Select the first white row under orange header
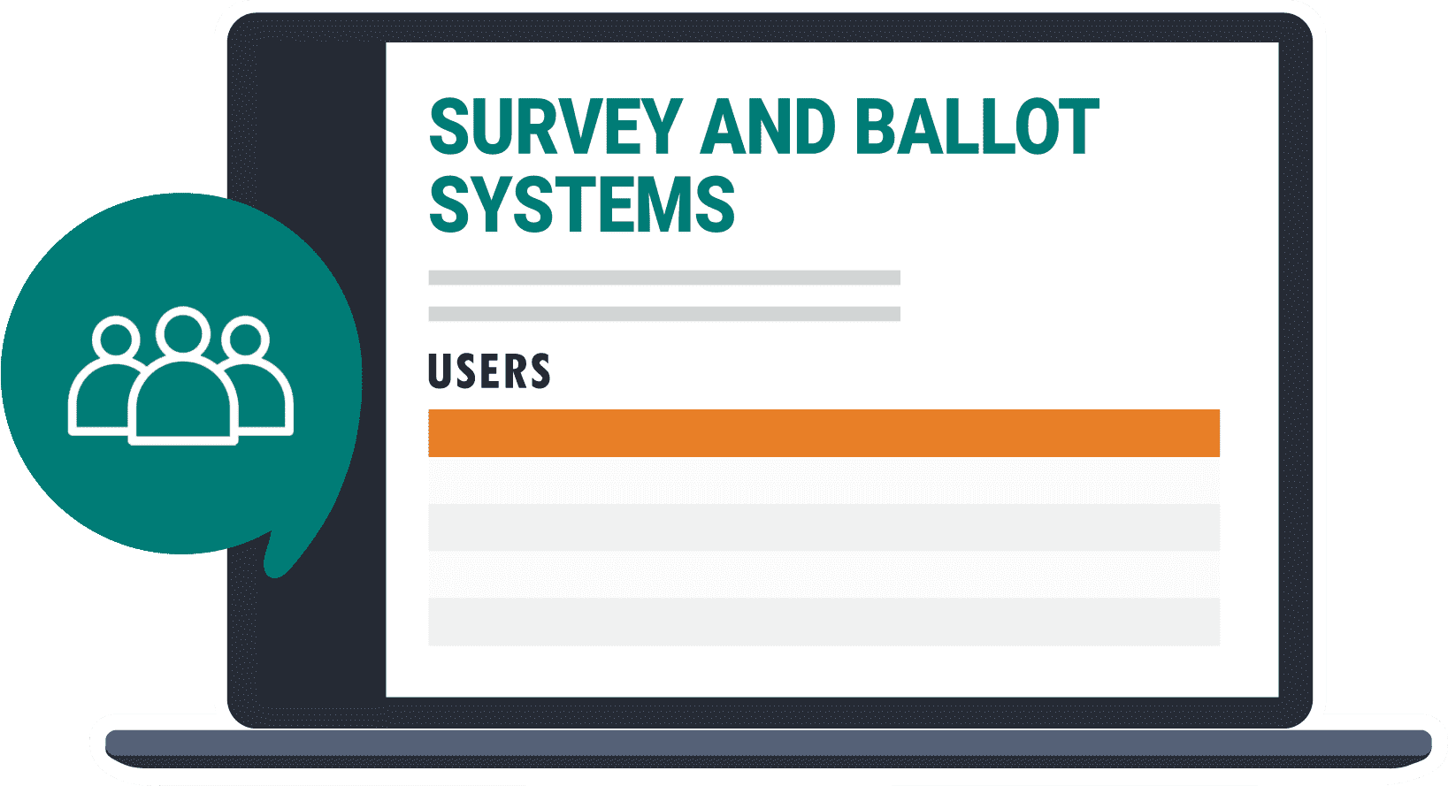Viewport: 1448px width, 786px height. point(824,480)
